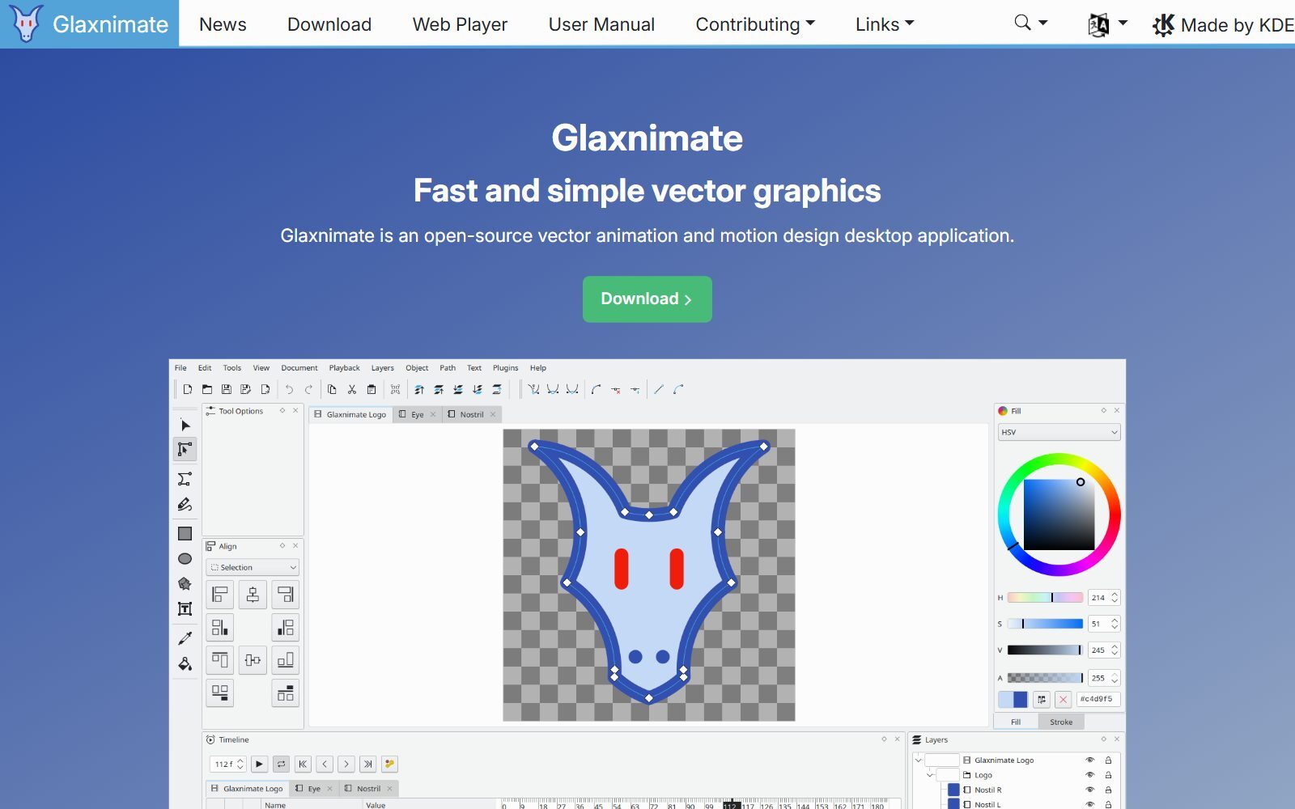Select the Edit nodes tool in app screenshot

point(185,449)
